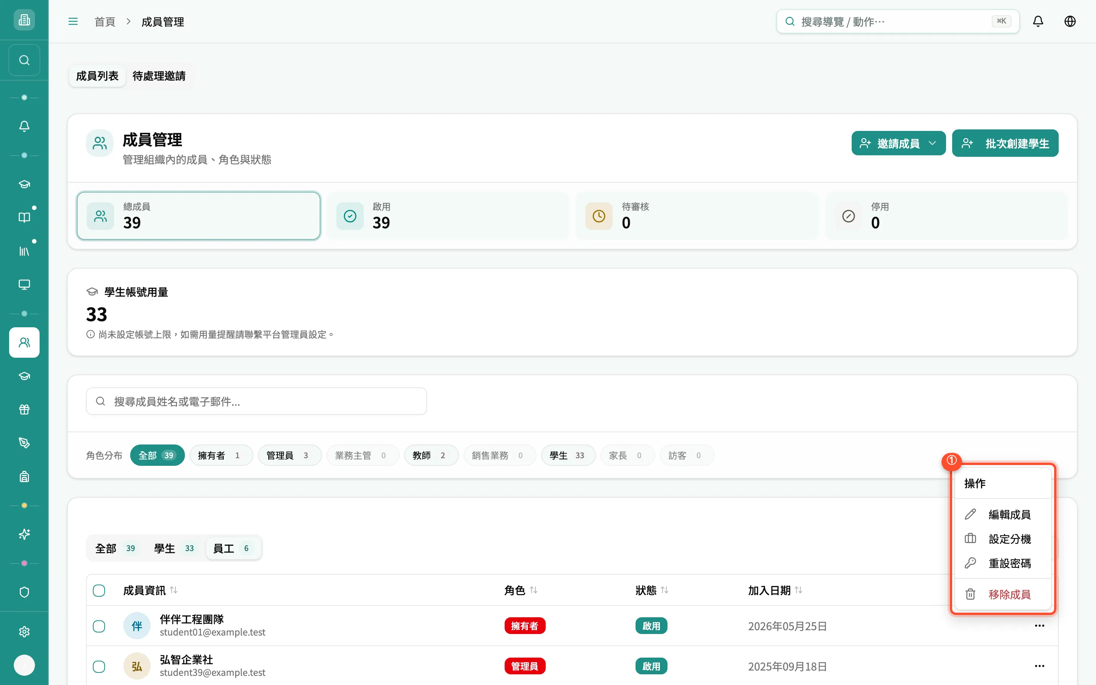1096x685 pixels.
Task: Filter by the 擁有者 role chip
Action: pos(221,455)
